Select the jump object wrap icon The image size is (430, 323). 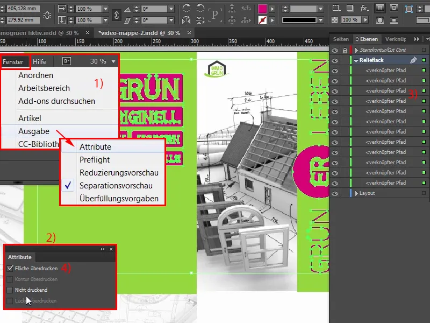[x=394, y=20]
